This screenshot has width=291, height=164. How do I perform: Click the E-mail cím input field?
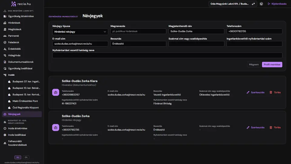80,44
